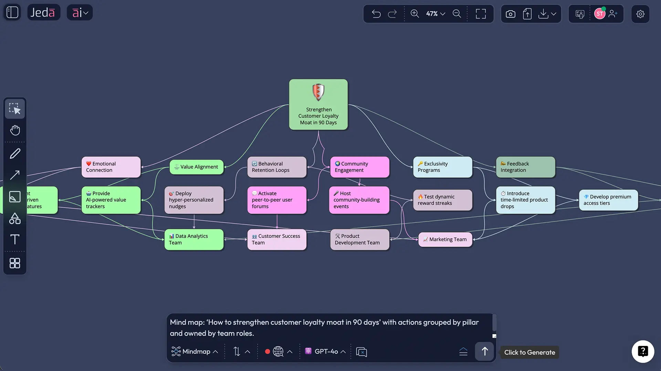Open the help question mark button

pos(642,351)
